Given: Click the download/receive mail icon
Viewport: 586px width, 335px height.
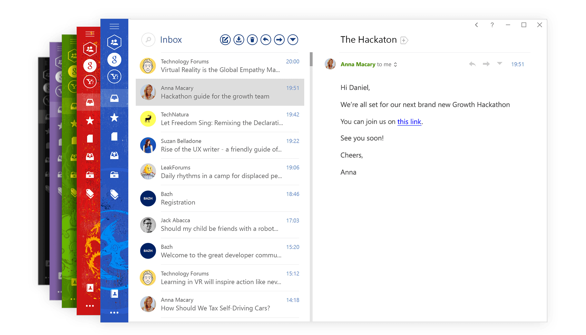Looking at the screenshot, I should point(239,40).
